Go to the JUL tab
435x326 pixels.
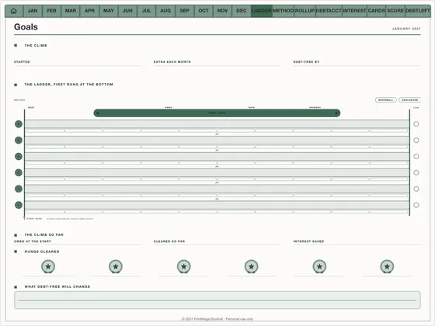pos(147,11)
